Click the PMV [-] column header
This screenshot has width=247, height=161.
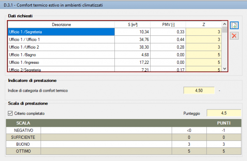tap(168, 25)
